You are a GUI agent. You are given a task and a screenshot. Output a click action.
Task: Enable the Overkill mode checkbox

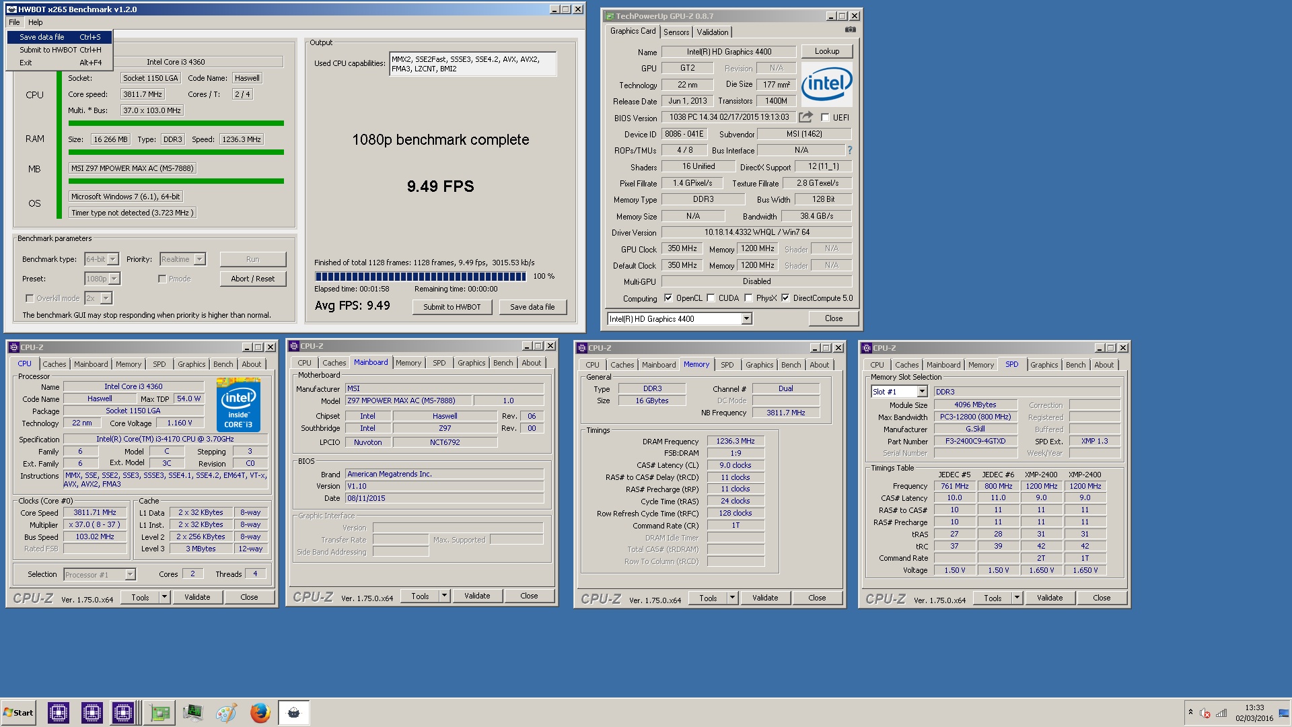click(30, 298)
